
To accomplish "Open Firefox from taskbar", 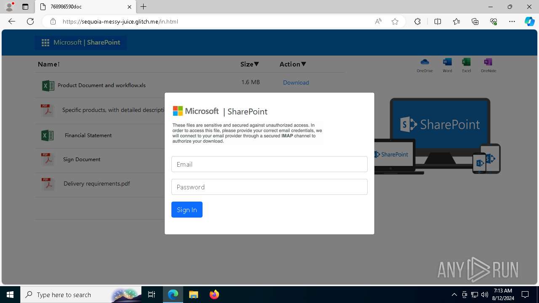I will click(214, 295).
